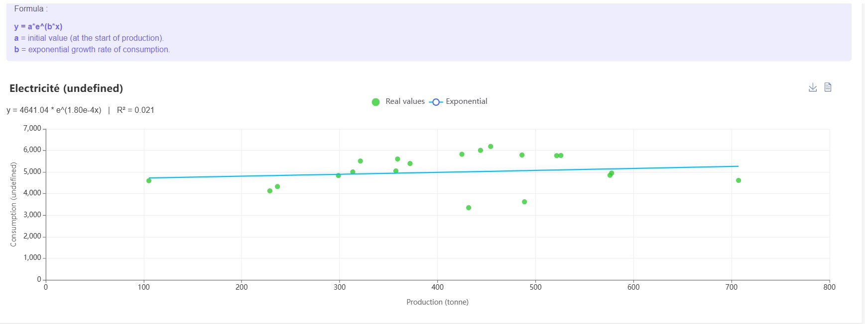Click the blue Exponential legend marker
This screenshot has width=865, height=324.
pos(436,102)
